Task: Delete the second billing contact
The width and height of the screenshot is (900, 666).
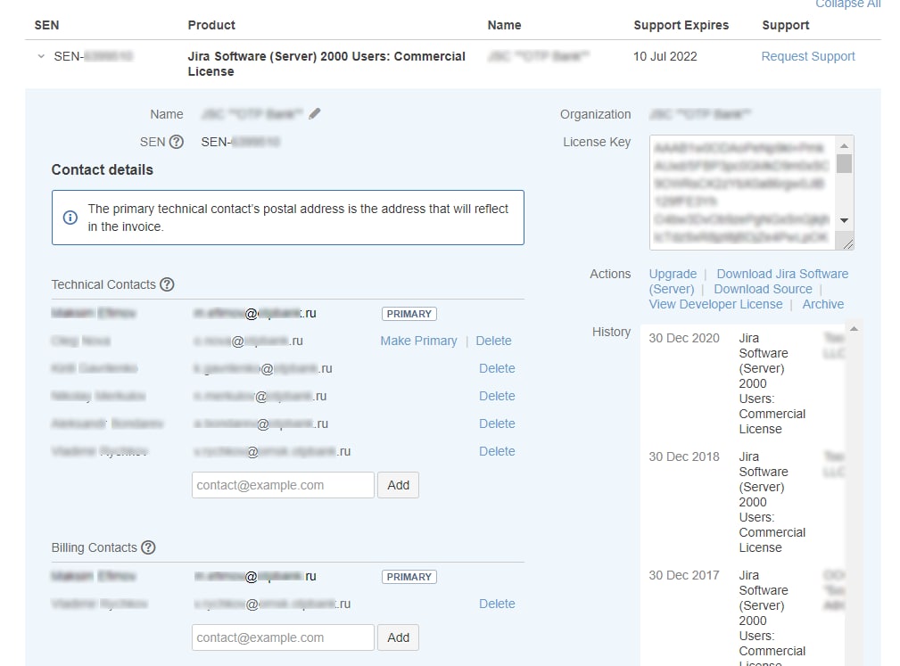Action: tap(497, 604)
